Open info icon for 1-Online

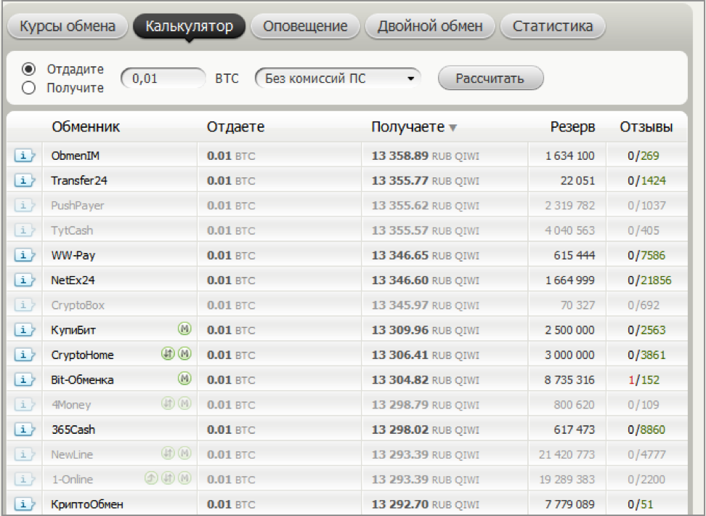coord(24,479)
